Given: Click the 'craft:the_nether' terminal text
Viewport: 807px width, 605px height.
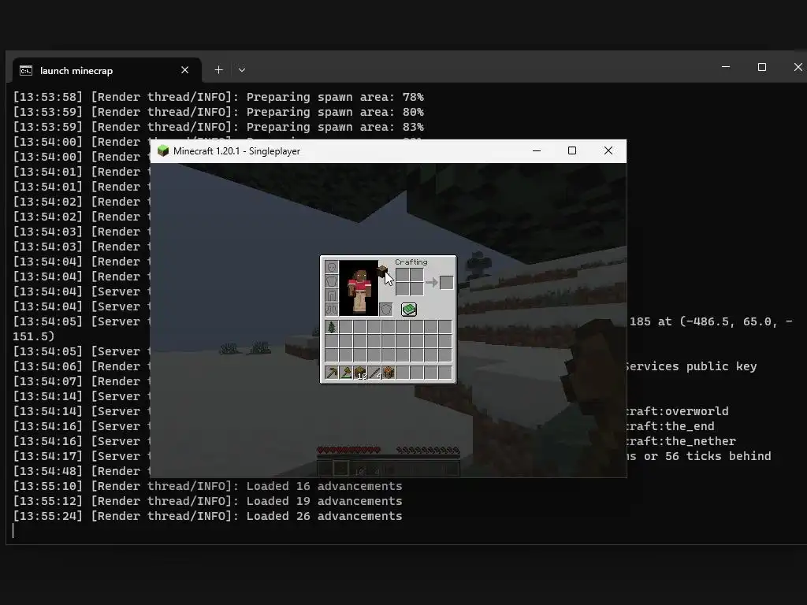Looking at the screenshot, I should [681, 441].
